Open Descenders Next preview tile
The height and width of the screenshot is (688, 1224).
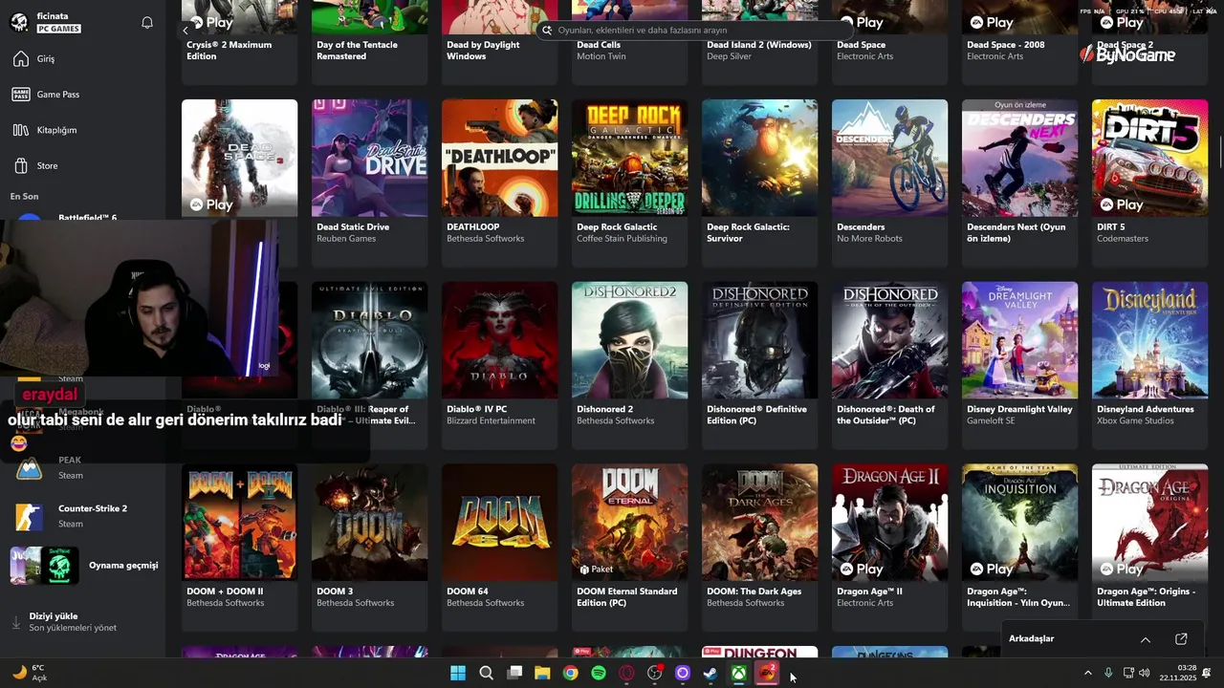(x=1019, y=182)
